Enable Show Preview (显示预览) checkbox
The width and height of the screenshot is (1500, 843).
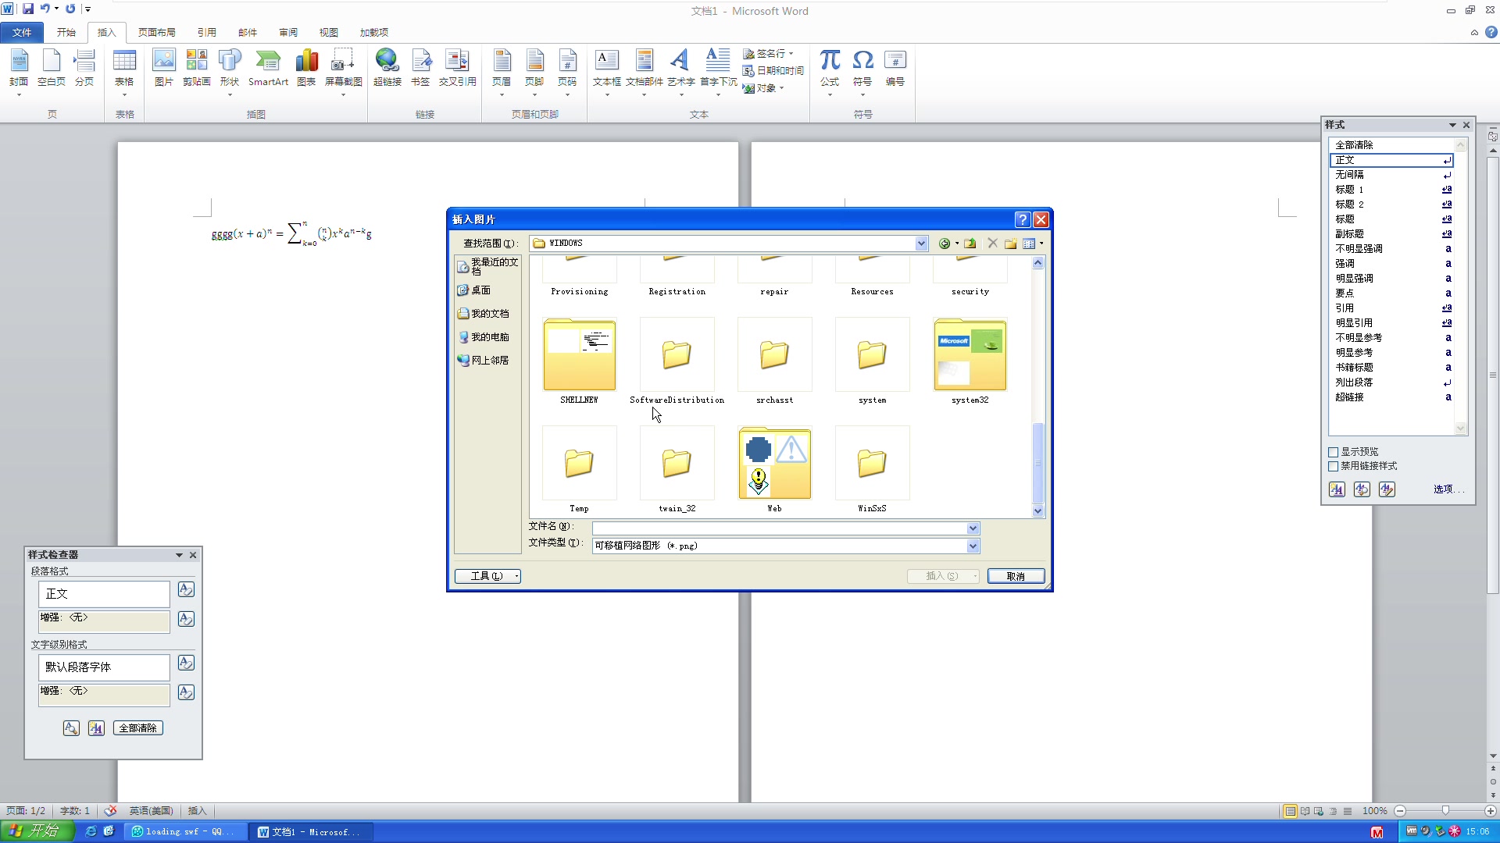tap(1334, 452)
